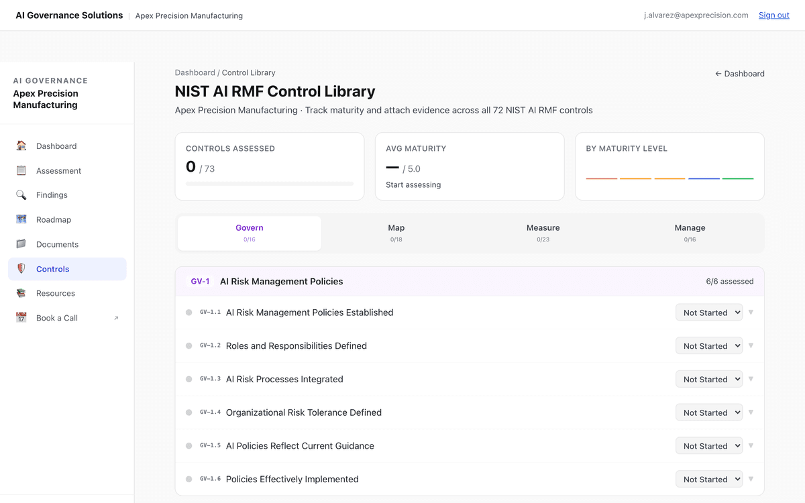805x503 pixels.
Task: Click the Sign out link
Action: click(x=773, y=15)
